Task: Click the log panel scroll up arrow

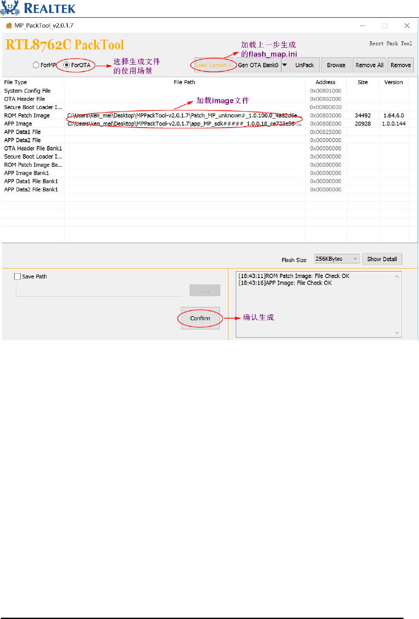Action: (397, 277)
